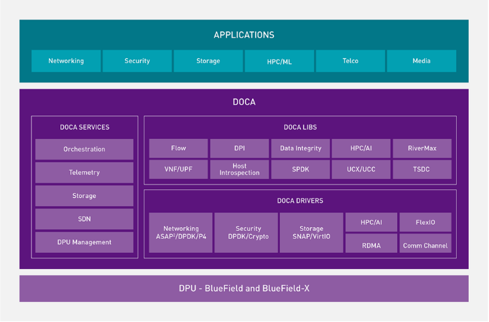489x322 pixels.
Task: Select the Telemetry service box
Action: click(84, 172)
